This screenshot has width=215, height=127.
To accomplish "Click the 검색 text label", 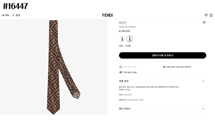I will click(18, 15).
